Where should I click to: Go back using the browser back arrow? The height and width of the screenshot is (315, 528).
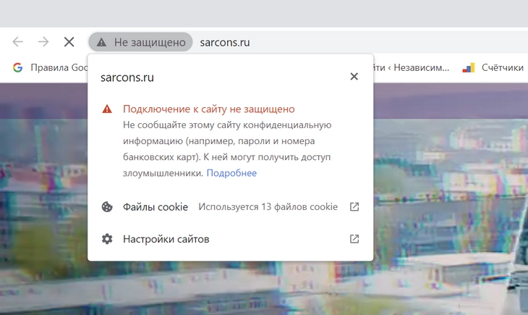tap(18, 42)
